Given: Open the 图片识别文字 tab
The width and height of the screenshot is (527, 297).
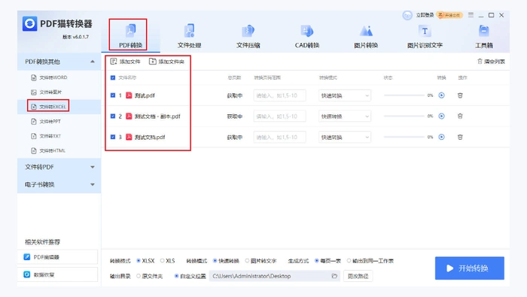Looking at the screenshot, I should (x=425, y=35).
